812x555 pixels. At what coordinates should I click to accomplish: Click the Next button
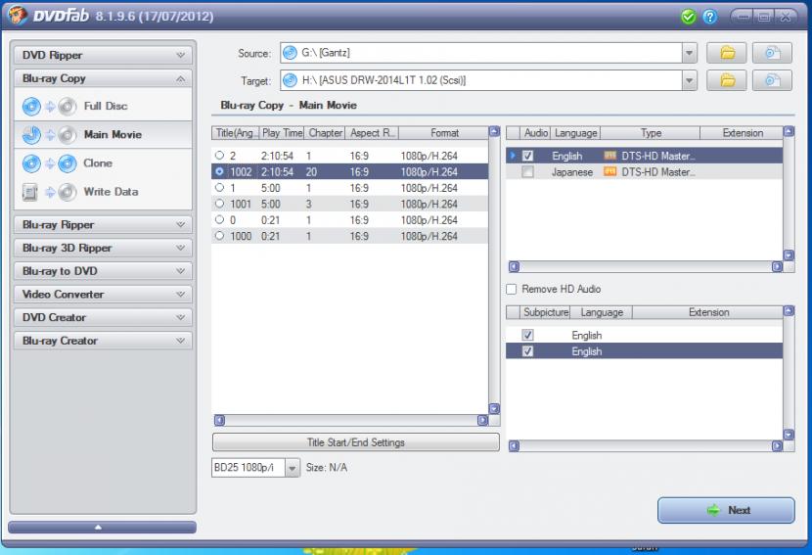pyautogui.click(x=726, y=510)
